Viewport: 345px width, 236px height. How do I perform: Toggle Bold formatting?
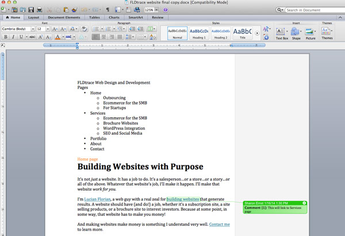tap(6, 37)
